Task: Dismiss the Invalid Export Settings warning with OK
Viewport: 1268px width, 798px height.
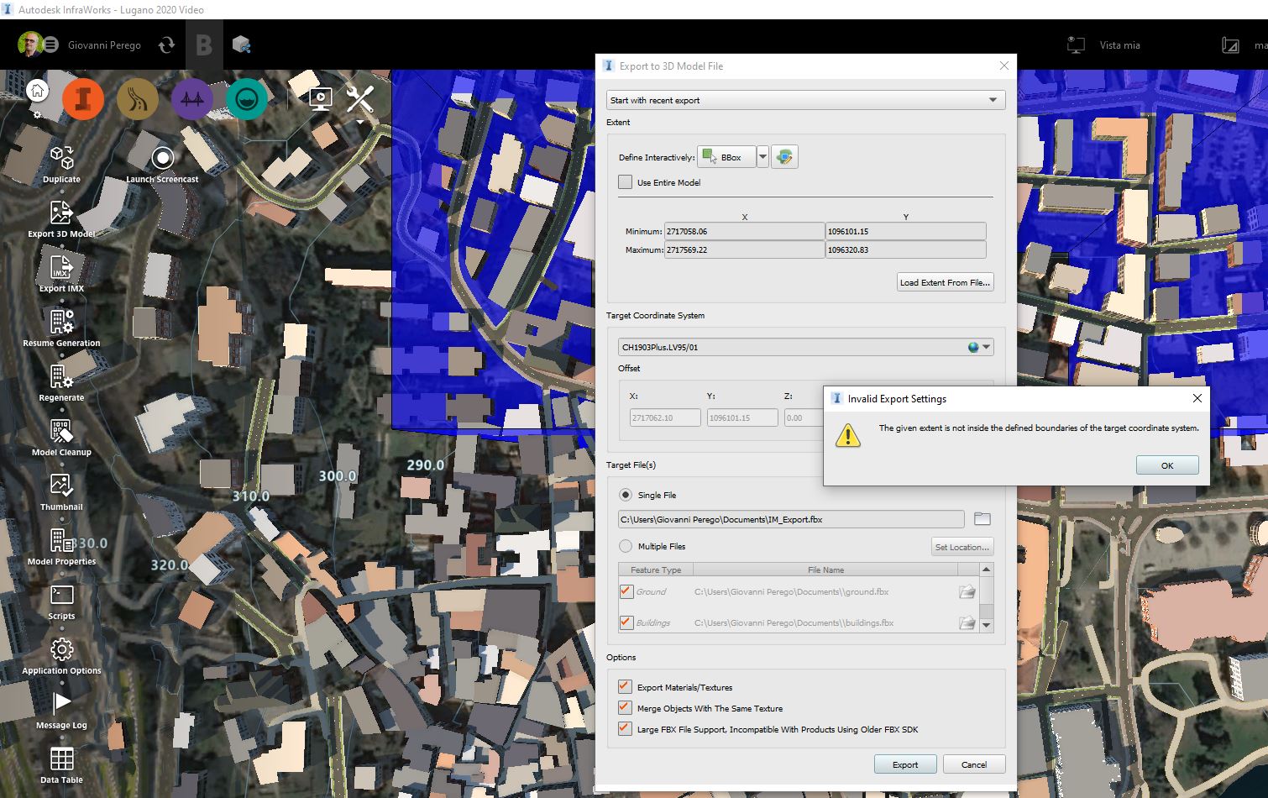Action: click(x=1166, y=465)
